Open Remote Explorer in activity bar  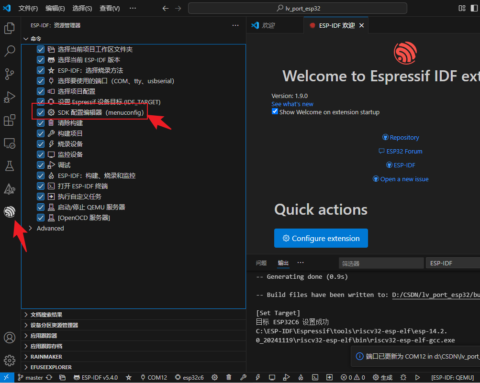point(10,143)
